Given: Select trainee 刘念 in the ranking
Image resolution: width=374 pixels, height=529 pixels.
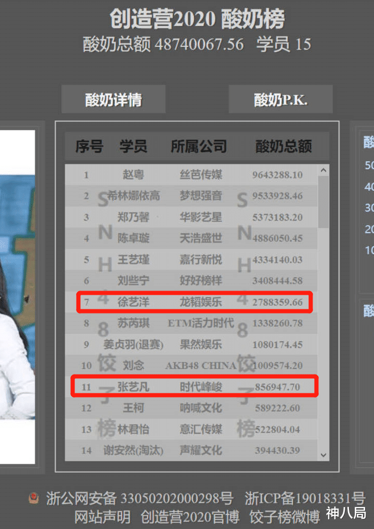Looking at the screenshot, I should tap(133, 365).
